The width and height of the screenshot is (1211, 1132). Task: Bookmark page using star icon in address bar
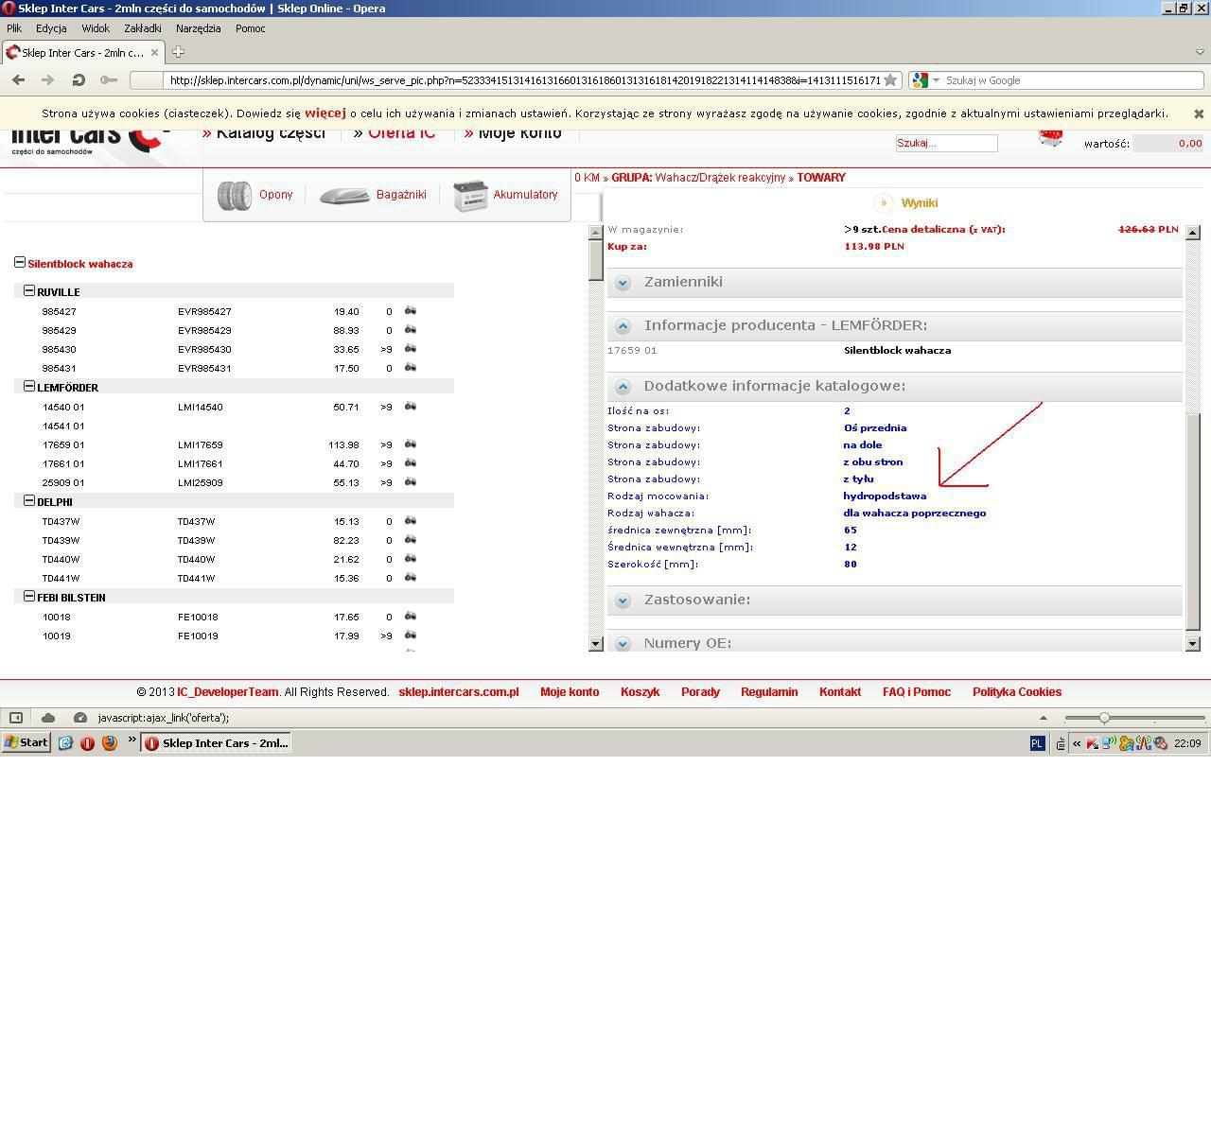[890, 80]
